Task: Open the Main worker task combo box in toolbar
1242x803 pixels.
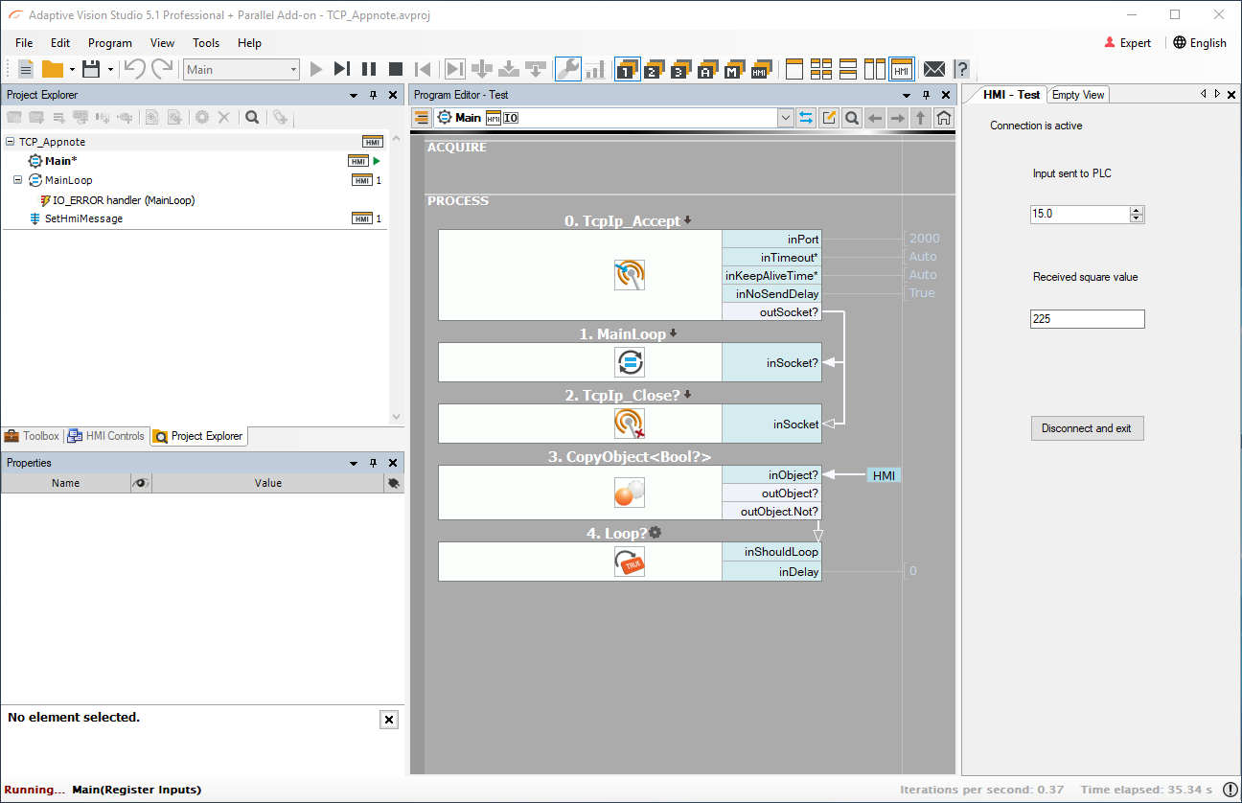Action: tap(293, 69)
